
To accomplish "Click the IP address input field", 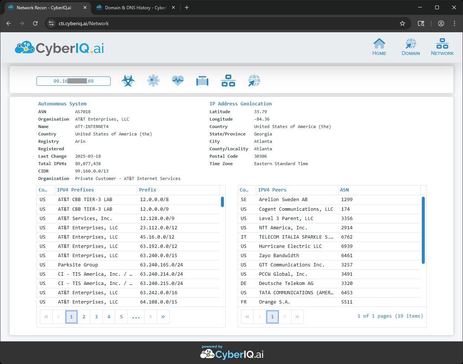I will pyautogui.click(x=73, y=81).
